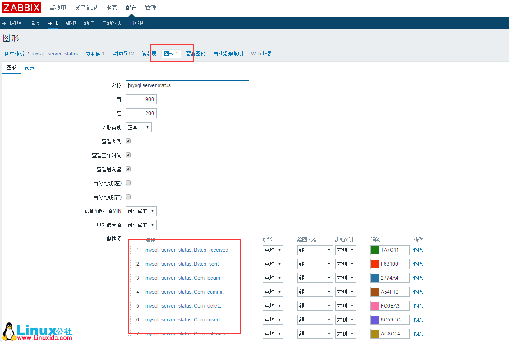509x342 pixels.
Task: Open the 功能 dropdown for Bytes_sent
Action: pos(273,264)
